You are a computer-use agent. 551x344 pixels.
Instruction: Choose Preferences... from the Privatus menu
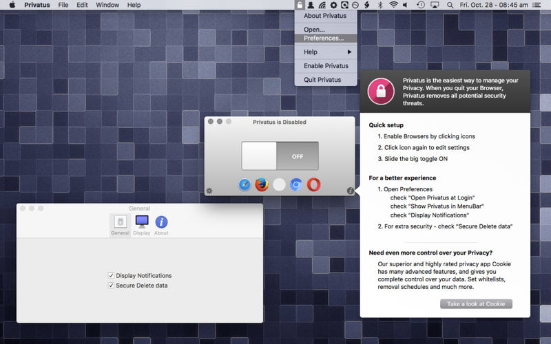[x=323, y=39]
